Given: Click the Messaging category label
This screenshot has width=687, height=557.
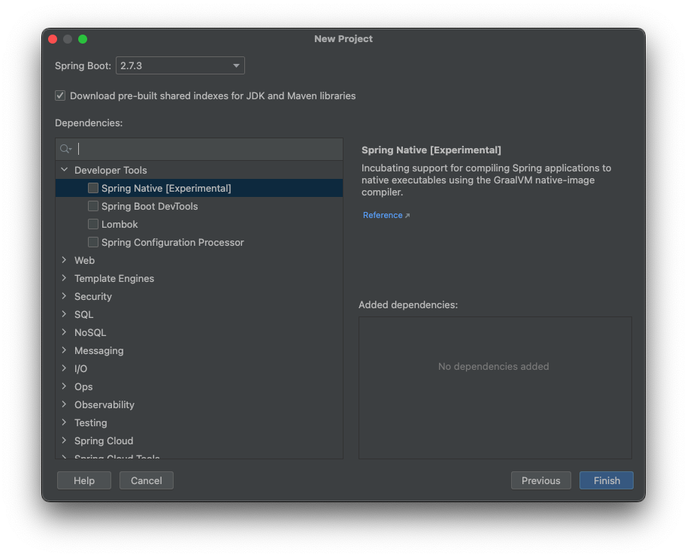Looking at the screenshot, I should pyautogui.click(x=99, y=350).
